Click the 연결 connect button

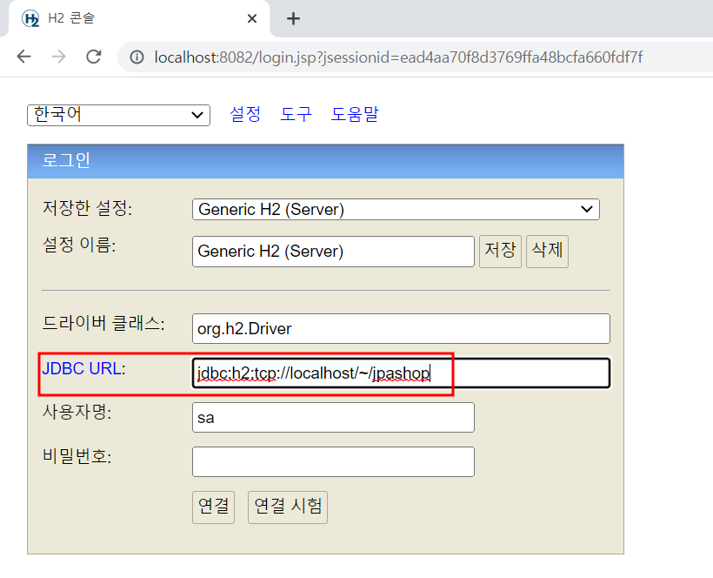click(x=213, y=507)
